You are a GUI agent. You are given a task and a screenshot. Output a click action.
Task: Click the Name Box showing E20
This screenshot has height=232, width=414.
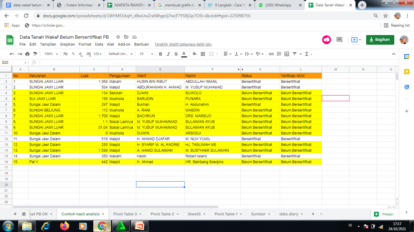click(14, 63)
